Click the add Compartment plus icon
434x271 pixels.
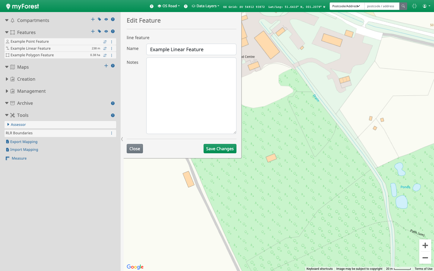point(93,19)
